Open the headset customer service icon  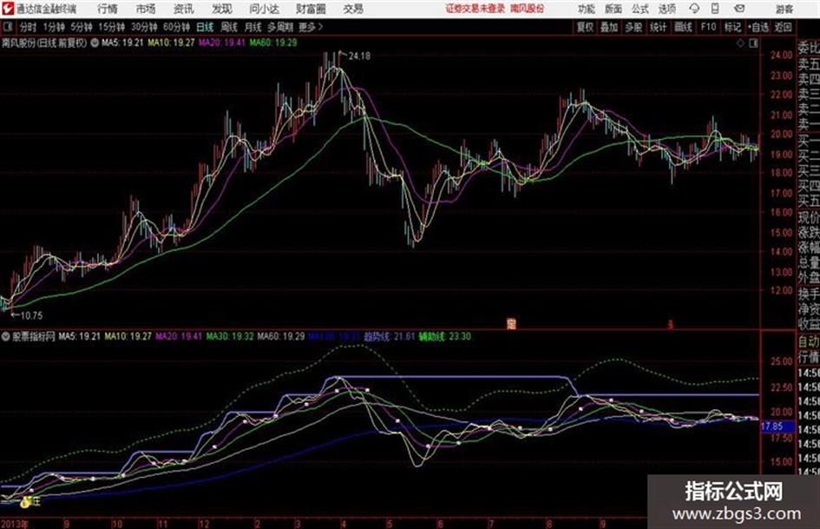(694, 9)
